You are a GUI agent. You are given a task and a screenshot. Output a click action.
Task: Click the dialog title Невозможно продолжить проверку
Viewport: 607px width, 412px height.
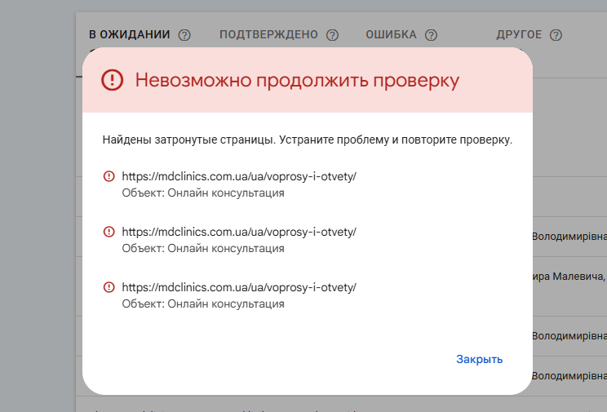click(x=297, y=81)
